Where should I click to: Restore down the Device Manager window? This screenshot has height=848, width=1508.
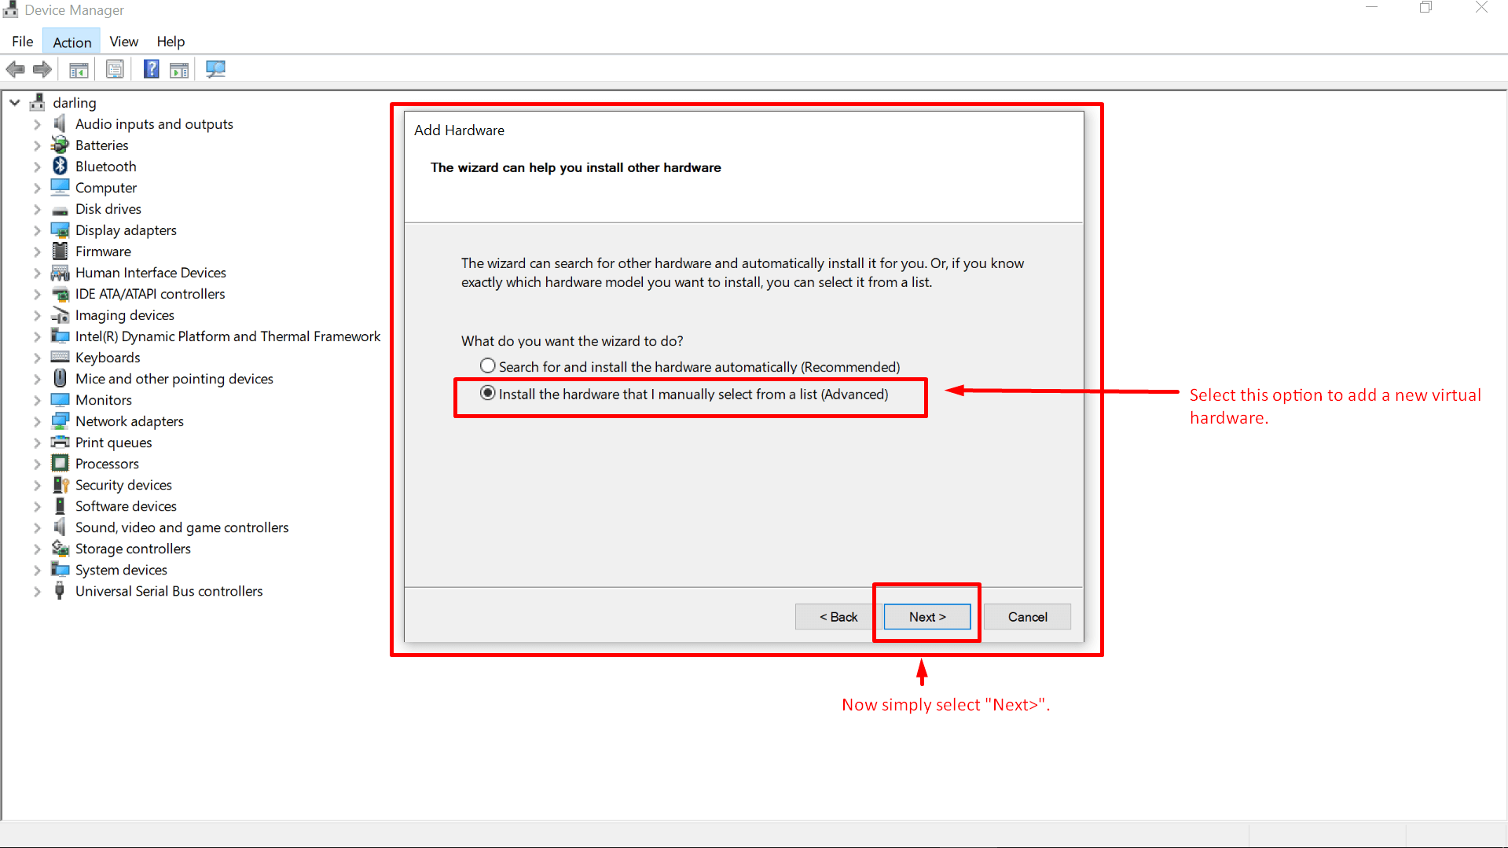pyautogui.click(x=1426, y=8)
